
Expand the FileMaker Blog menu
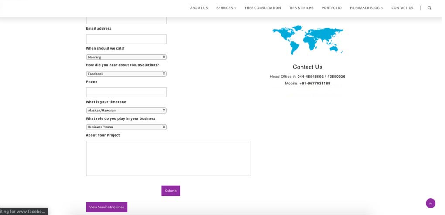pyautogui.click(x=366, y=8)
